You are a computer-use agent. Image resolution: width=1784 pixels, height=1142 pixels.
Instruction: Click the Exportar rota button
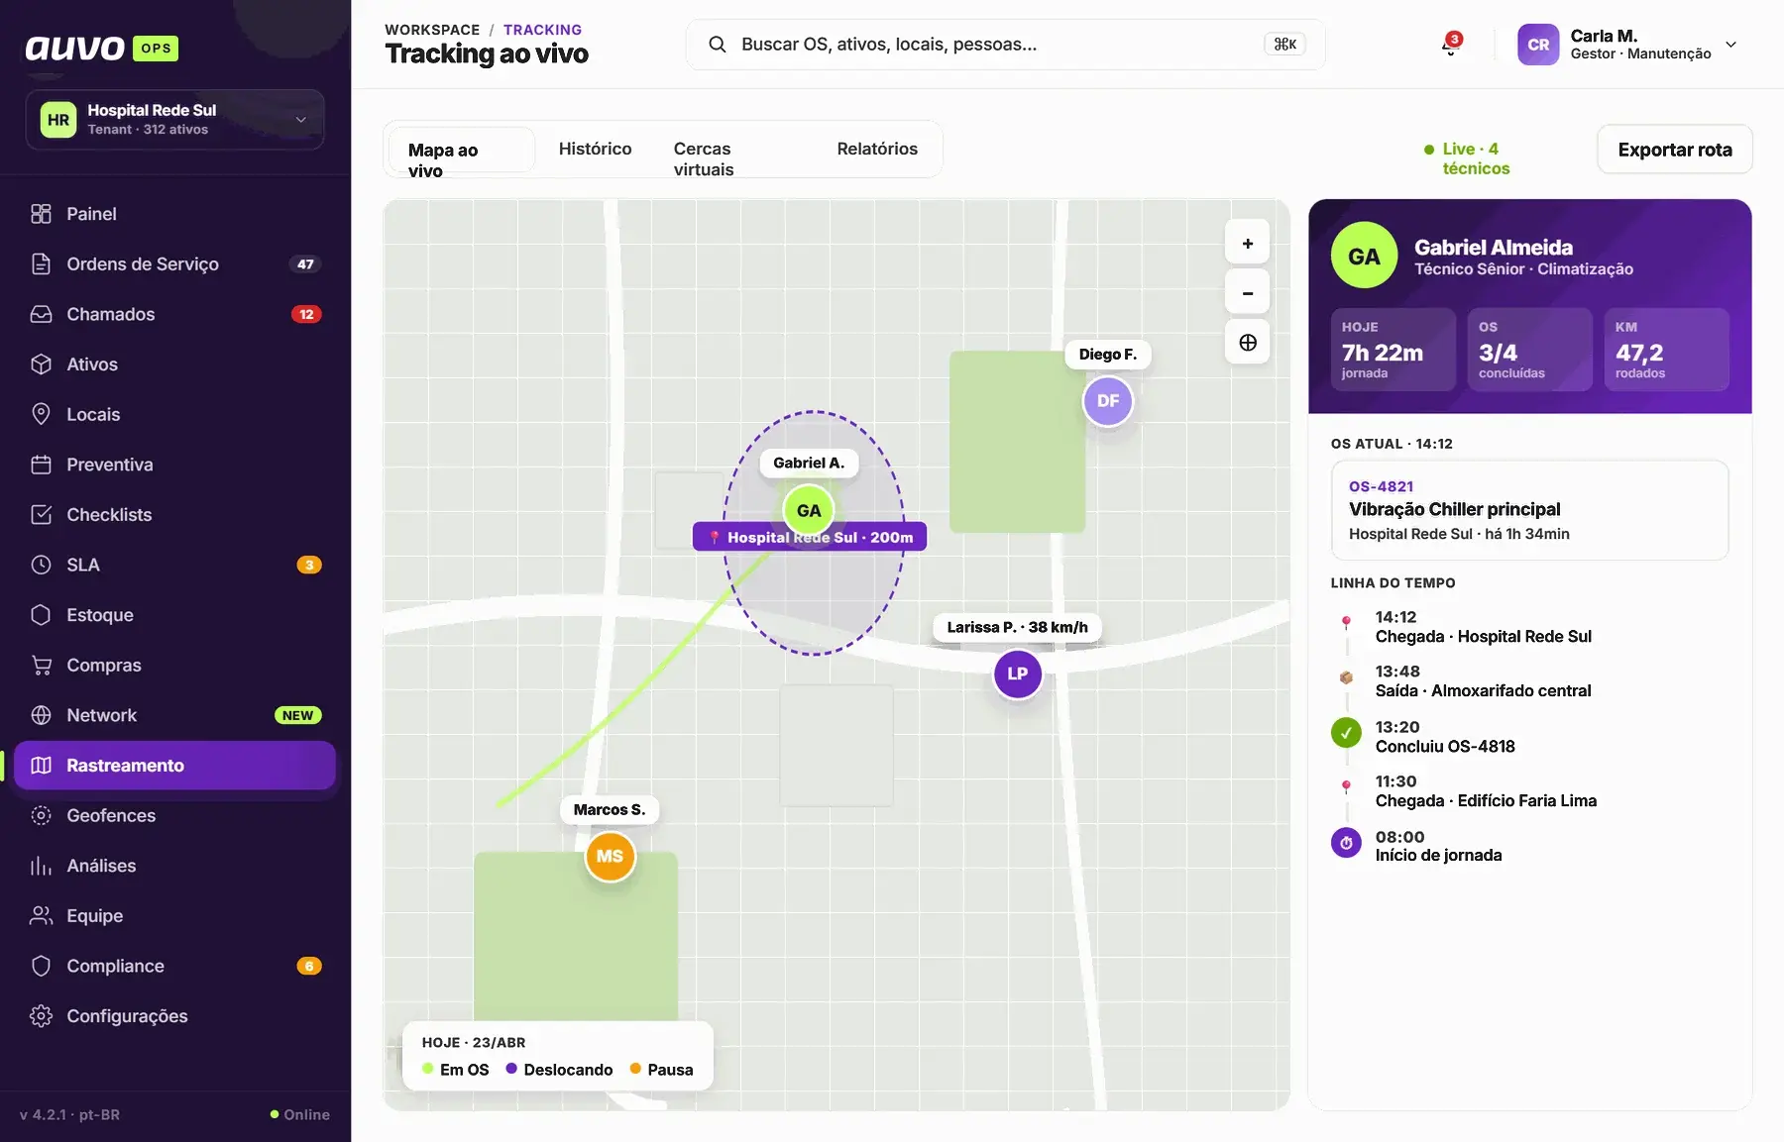point(1675,150)
